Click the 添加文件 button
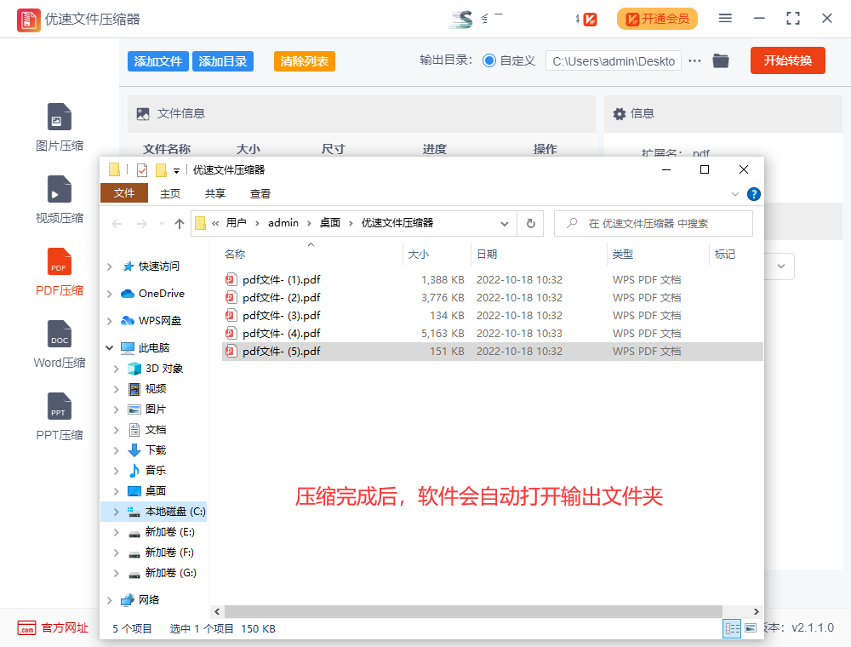The image size is (851, 647). pos(158,61)
